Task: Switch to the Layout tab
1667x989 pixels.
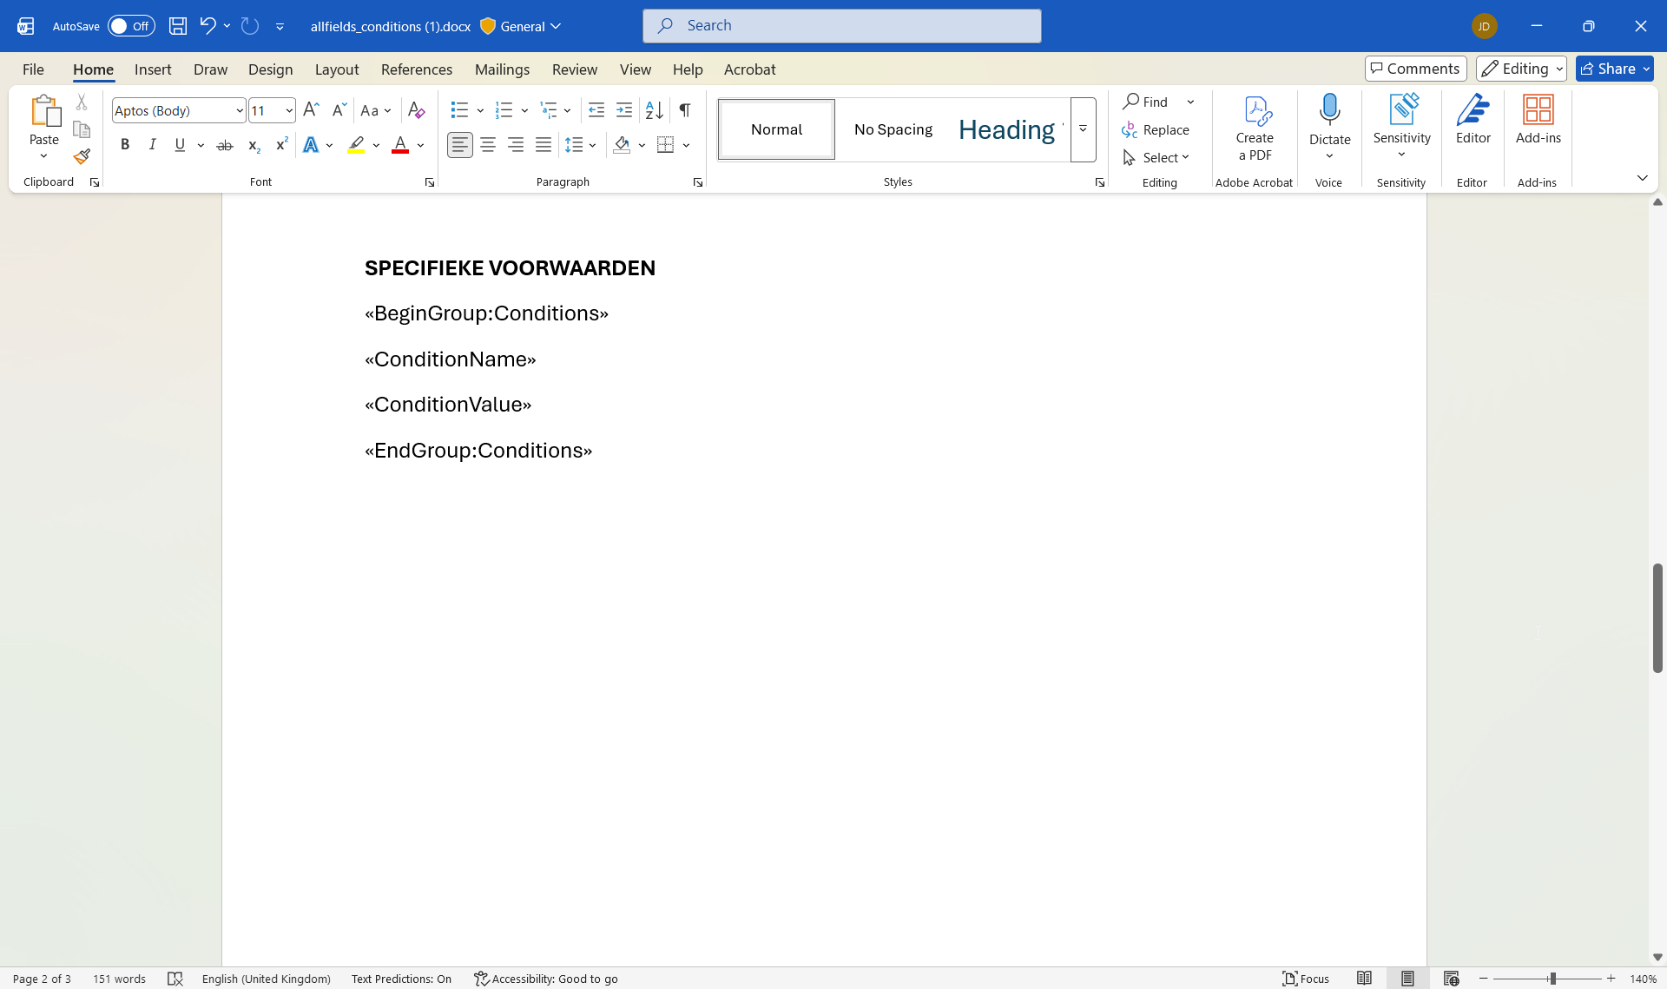Action: coord(337,69)
